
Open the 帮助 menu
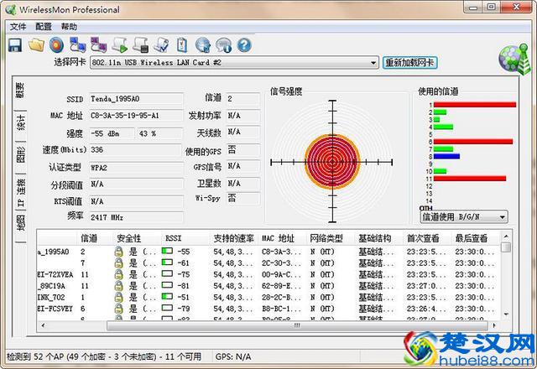(x=69, y=27)
